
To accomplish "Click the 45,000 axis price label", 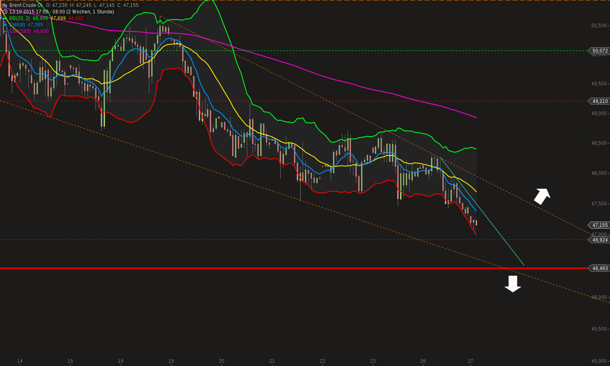I will click(599, 361).
